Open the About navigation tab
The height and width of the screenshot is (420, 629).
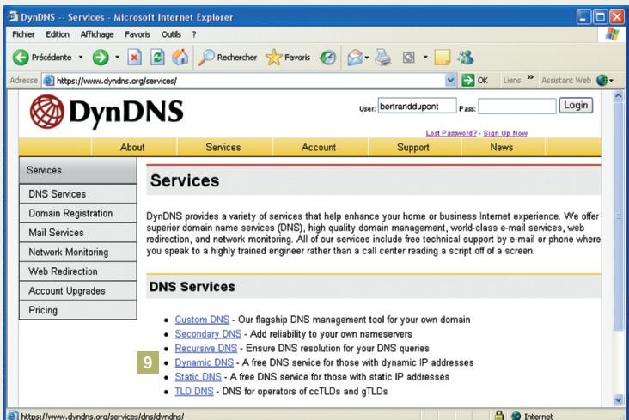(x=132, y=147)
